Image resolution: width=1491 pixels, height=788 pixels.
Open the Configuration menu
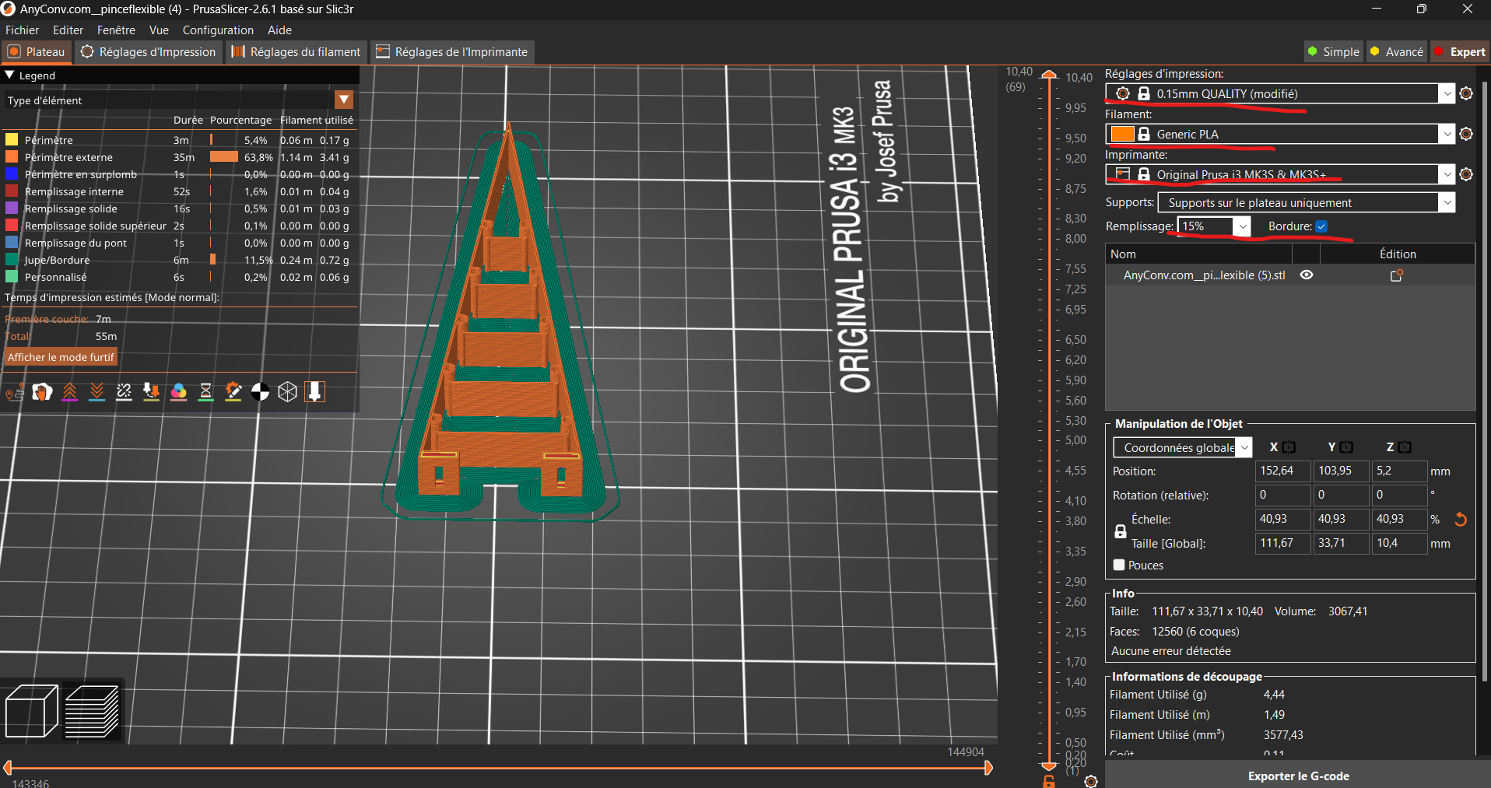pyautogui.click(x=218, y=30)
